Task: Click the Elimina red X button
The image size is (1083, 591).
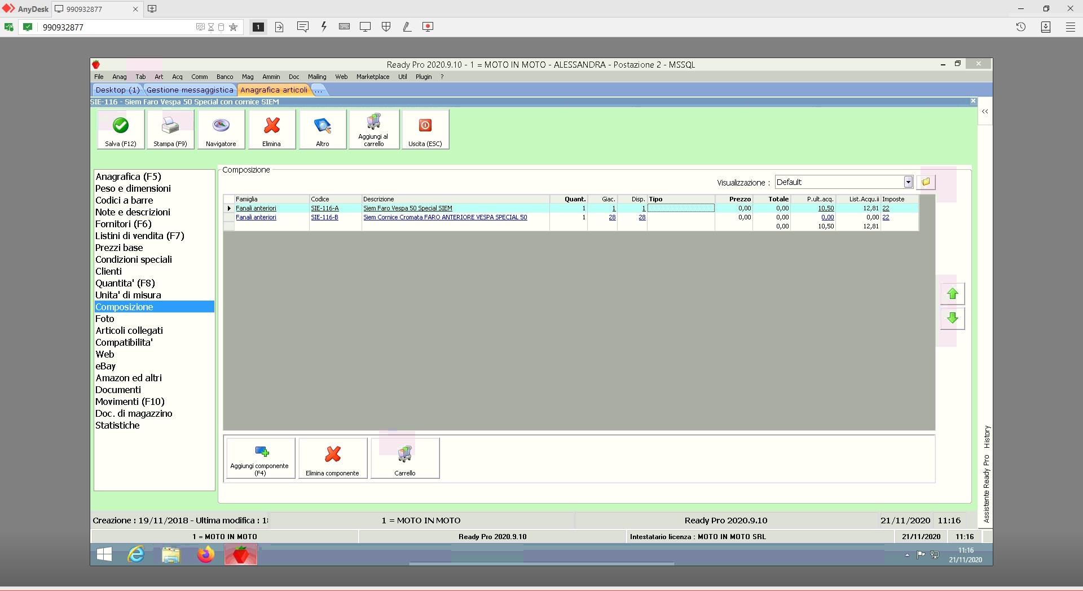Action: (x=271, y=130)
